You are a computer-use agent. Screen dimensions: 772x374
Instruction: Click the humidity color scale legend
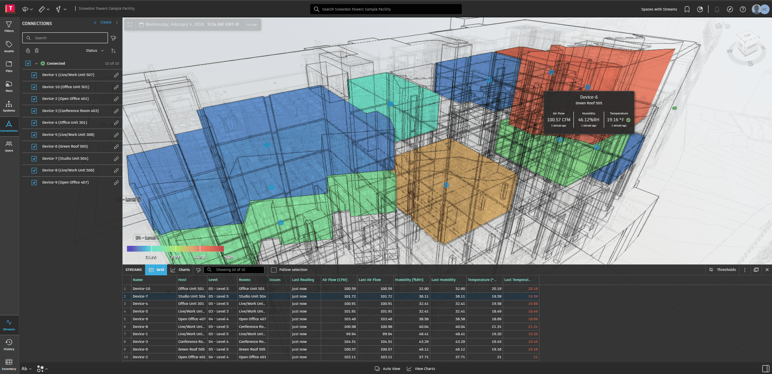click(176, 248)
